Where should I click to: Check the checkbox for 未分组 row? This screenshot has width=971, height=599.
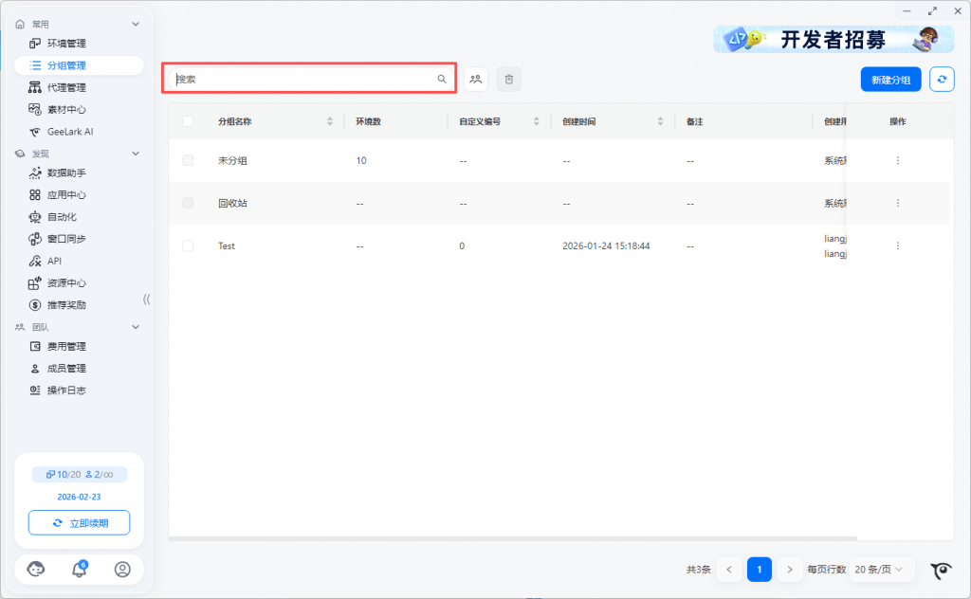click(188, 160)
